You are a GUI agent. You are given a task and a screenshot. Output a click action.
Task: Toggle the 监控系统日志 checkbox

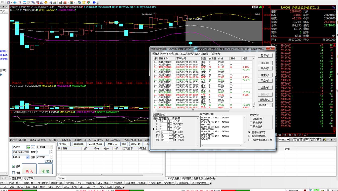coord(249,132)
